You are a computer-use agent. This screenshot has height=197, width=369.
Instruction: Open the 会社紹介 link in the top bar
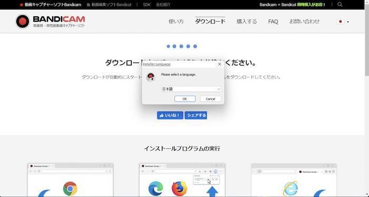click(163, 4)
